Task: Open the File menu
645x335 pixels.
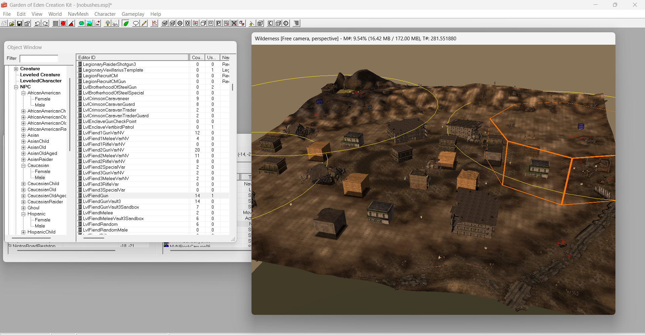Action: click(x=7, y=14)
